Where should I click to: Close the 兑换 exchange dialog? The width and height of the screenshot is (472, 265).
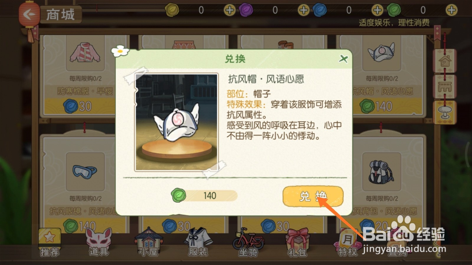(343, 59)
